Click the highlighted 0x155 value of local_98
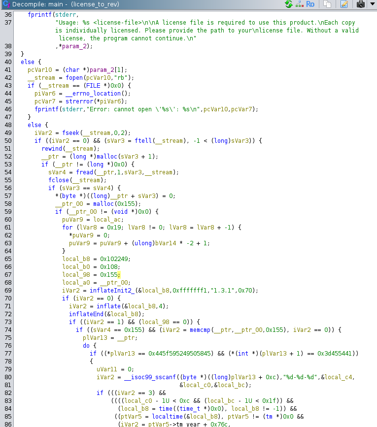The height and width of the screenshot is (427, 377). [x=109, y=275]
